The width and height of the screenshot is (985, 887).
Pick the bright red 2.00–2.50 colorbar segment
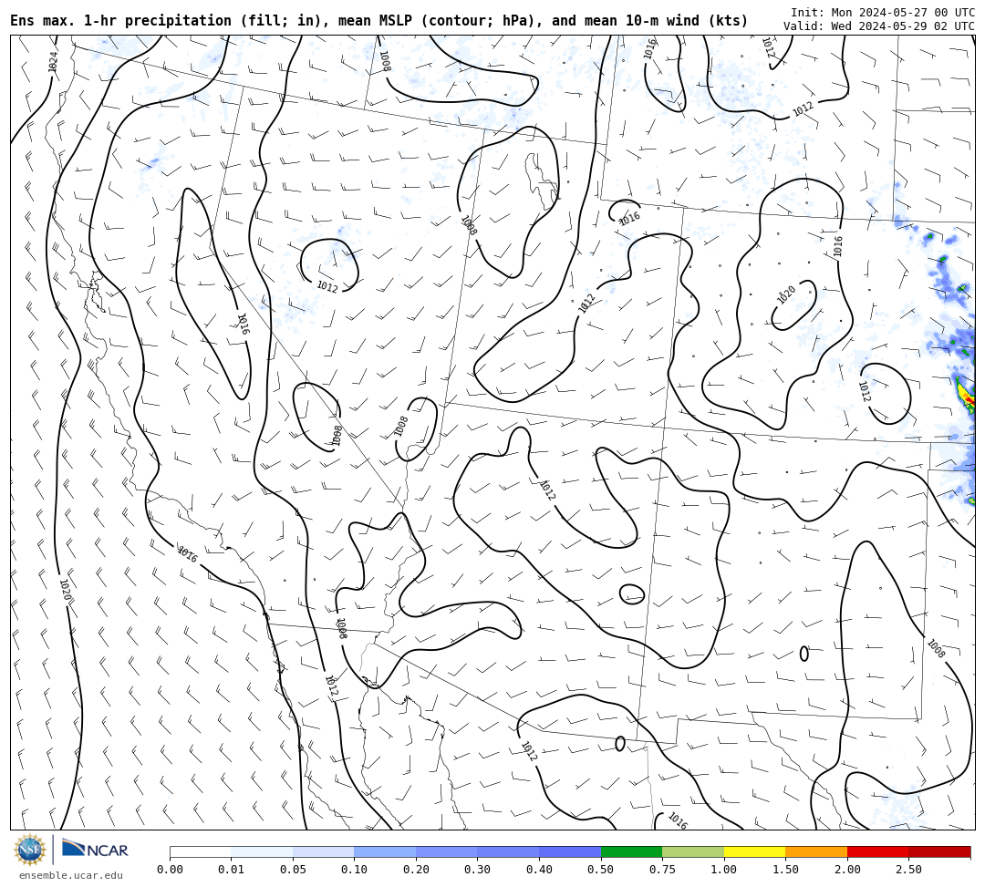pyautogui.click(x=877, y=851)
